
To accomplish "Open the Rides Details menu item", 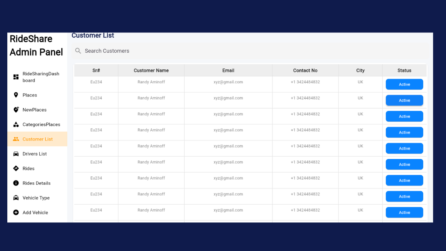I will click(37, 183).
